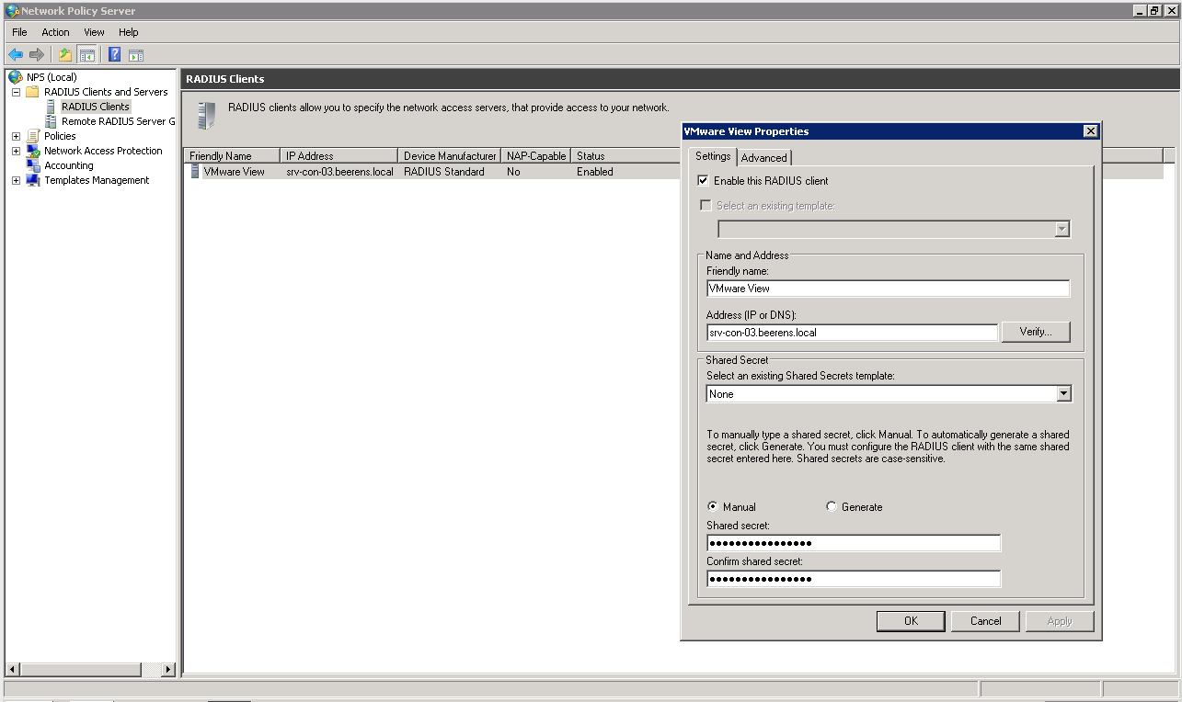The image size is (1182, 702).
Task: Close the VMware View Properties dialog
Action: (1090, 131)
